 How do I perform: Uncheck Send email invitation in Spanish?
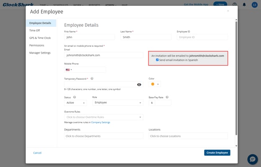(x=157, y=60)
